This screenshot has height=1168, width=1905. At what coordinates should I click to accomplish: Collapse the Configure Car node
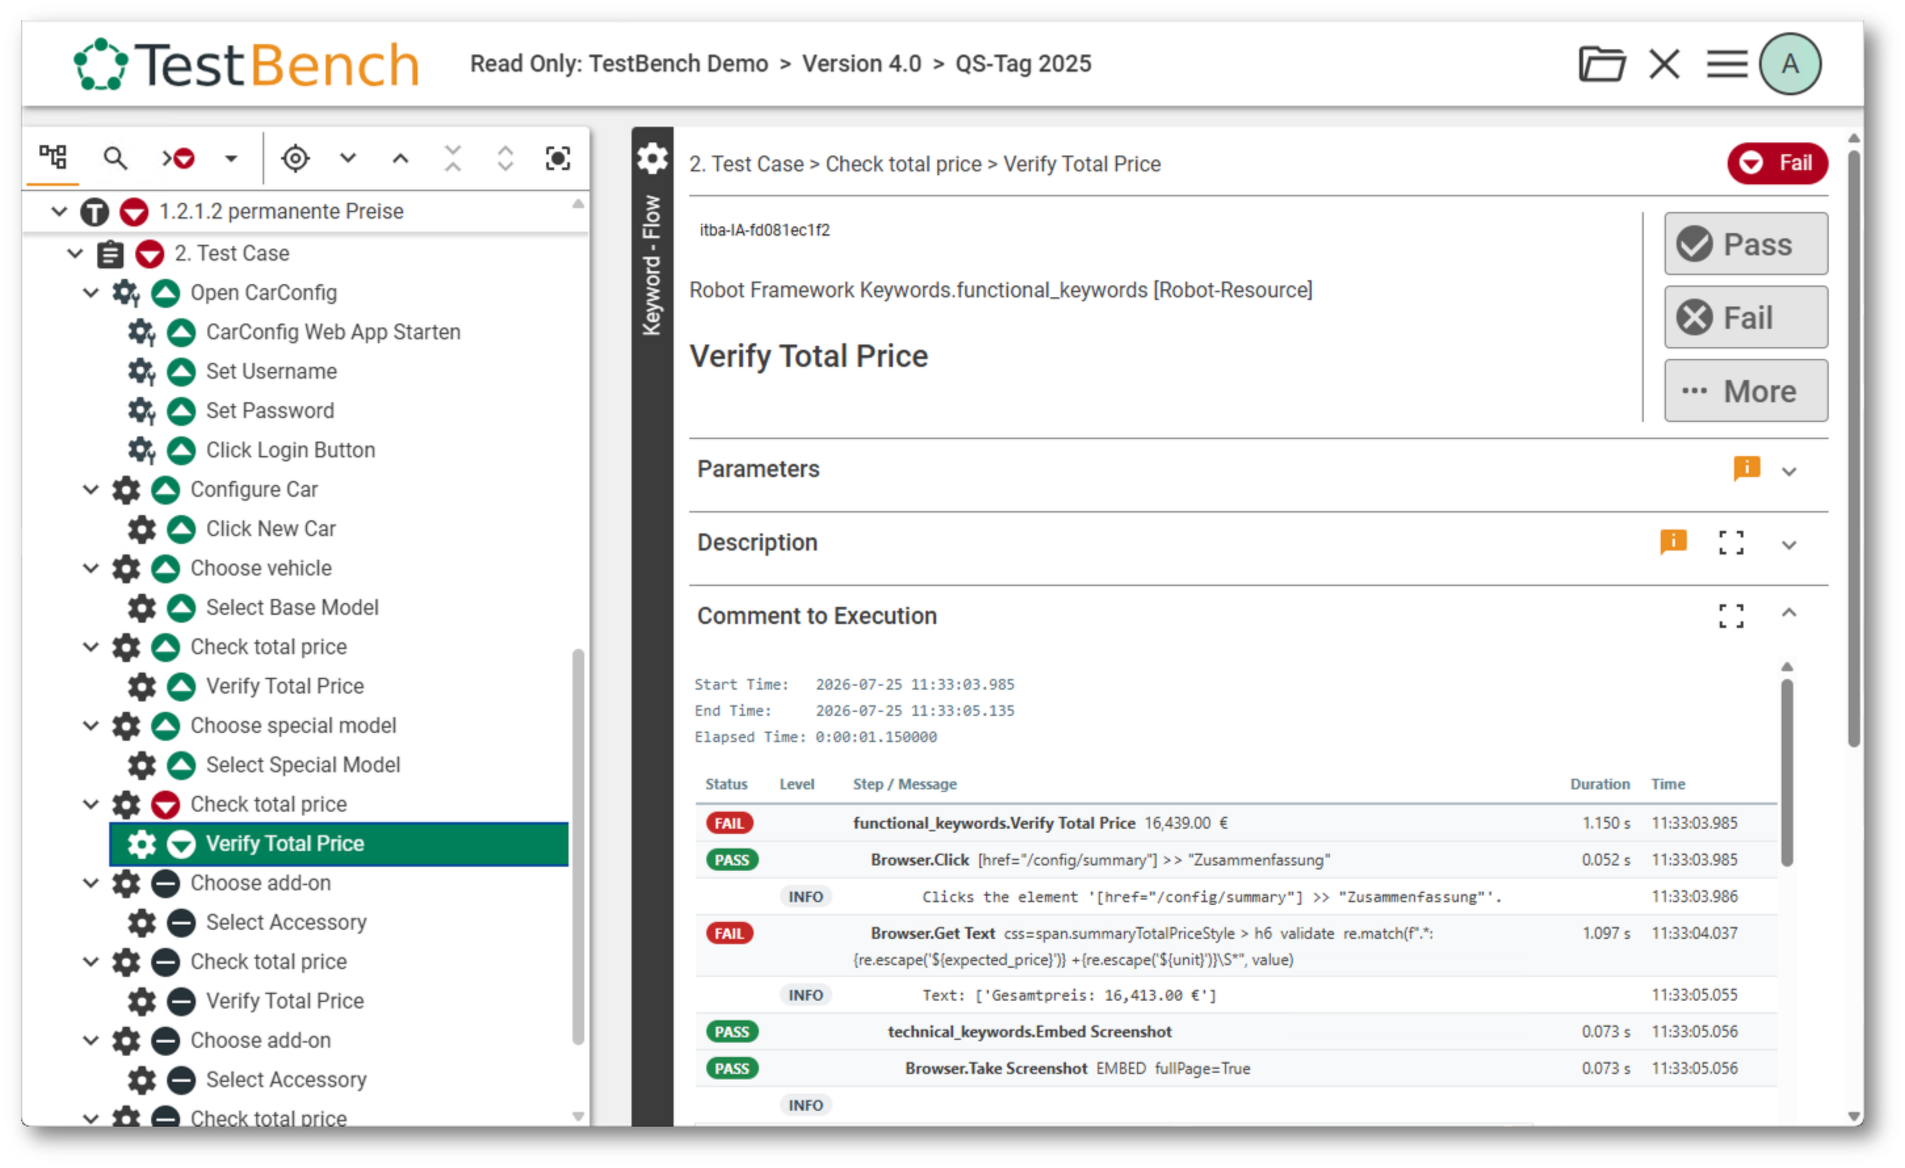coord(91,490)
